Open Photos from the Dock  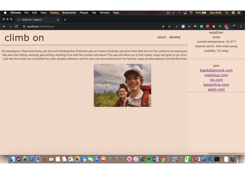click(x=77, y=159)
